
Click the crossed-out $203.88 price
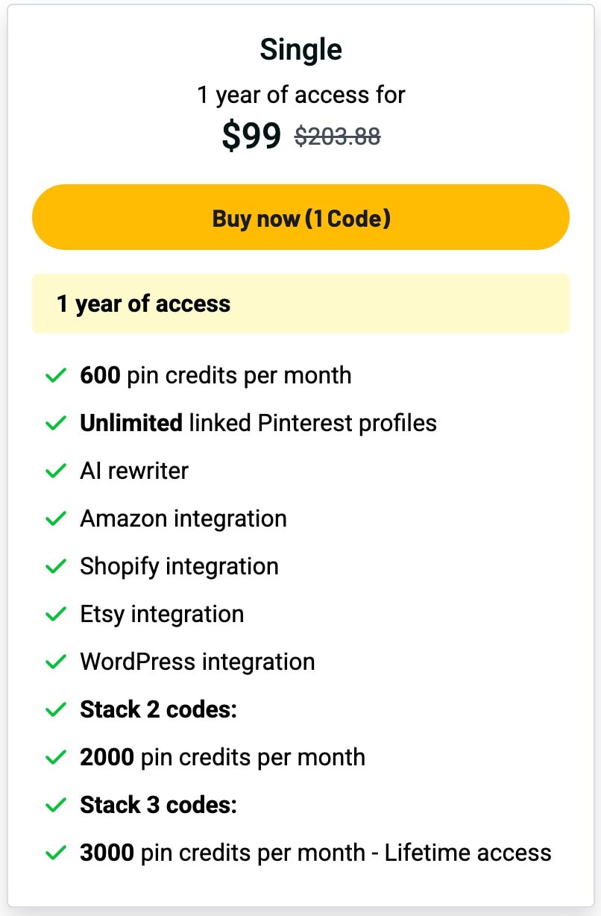tap(338, 136)
